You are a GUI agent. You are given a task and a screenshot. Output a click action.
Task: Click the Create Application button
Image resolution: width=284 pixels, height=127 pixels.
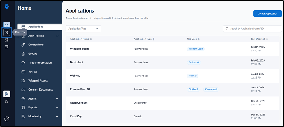(x=267, y=13)
